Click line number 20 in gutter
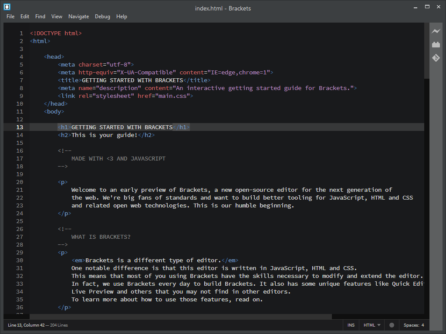The image size is (446, 334). (20, 182)
